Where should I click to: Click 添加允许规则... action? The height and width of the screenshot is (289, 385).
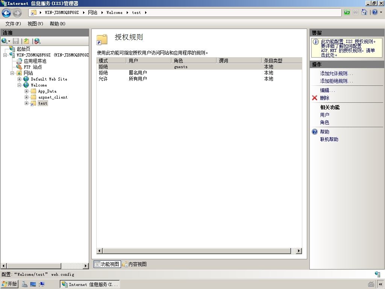[x=336, y=73]
